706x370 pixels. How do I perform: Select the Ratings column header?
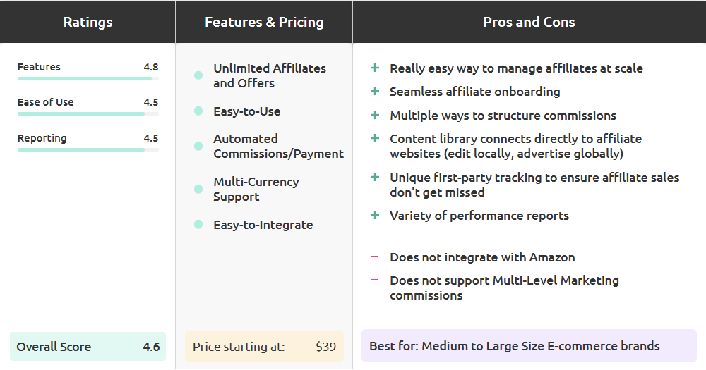(x=88, y=22)
